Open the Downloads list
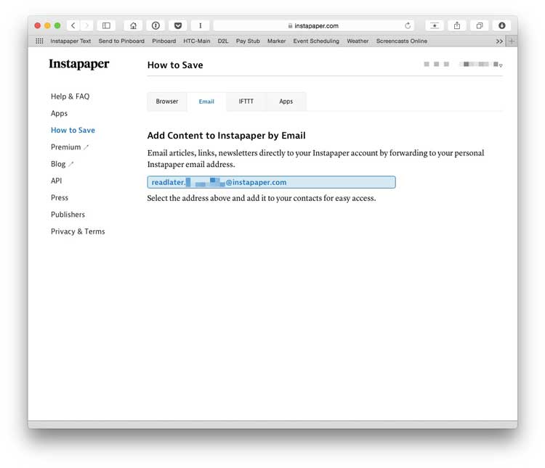The height and width of the screenshot is (468, 545). [x=501, y=25]
